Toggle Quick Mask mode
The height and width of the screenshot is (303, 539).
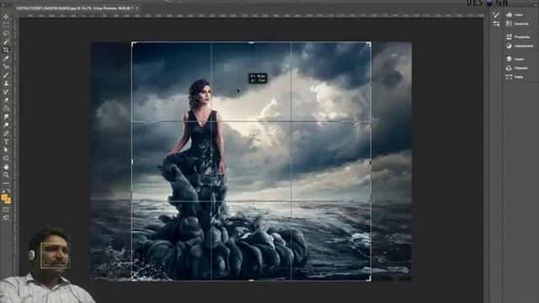6,210
